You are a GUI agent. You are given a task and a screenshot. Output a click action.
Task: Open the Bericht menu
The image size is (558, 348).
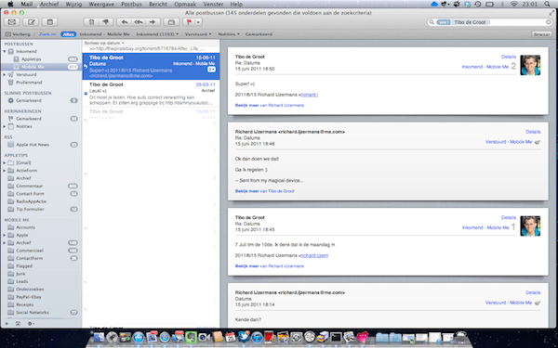coord(159,5)
